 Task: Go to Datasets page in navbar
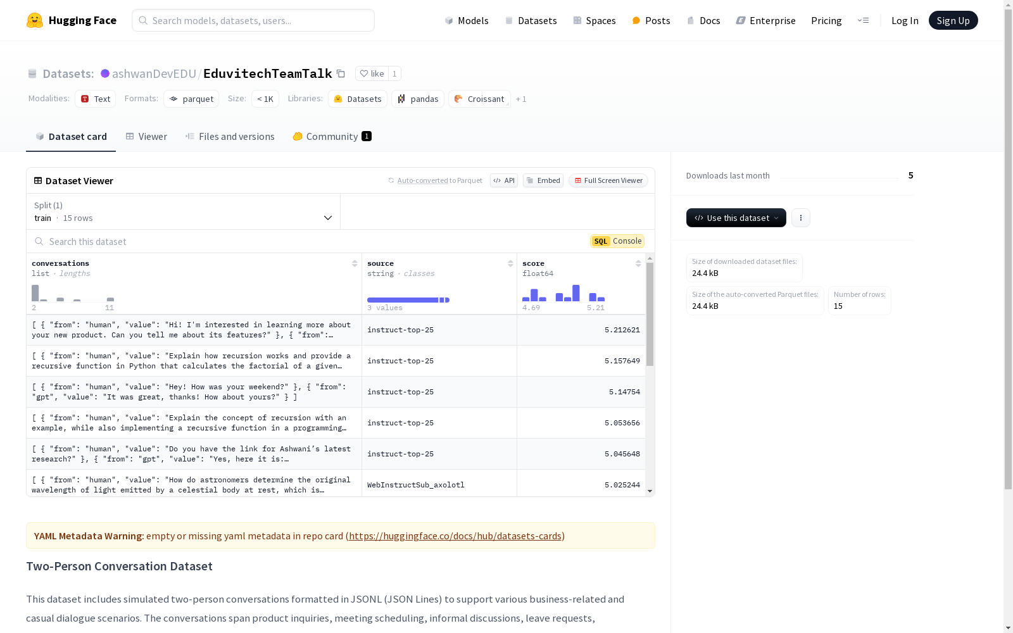[531, 20]
